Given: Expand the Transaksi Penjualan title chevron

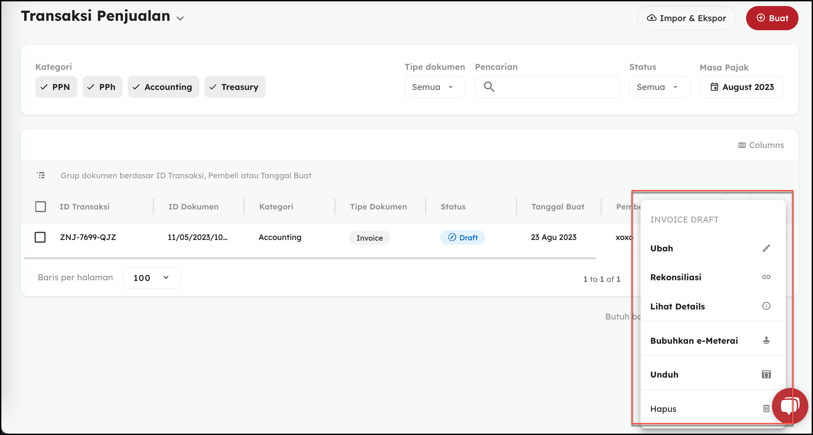Looking at the screenshot, I should coord(181,18).
